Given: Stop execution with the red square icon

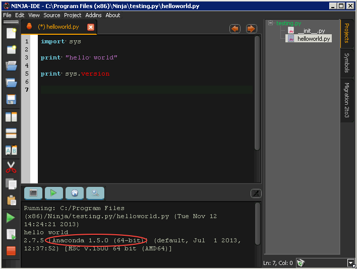Looking at the screenshot, I should tap(11, 250).
